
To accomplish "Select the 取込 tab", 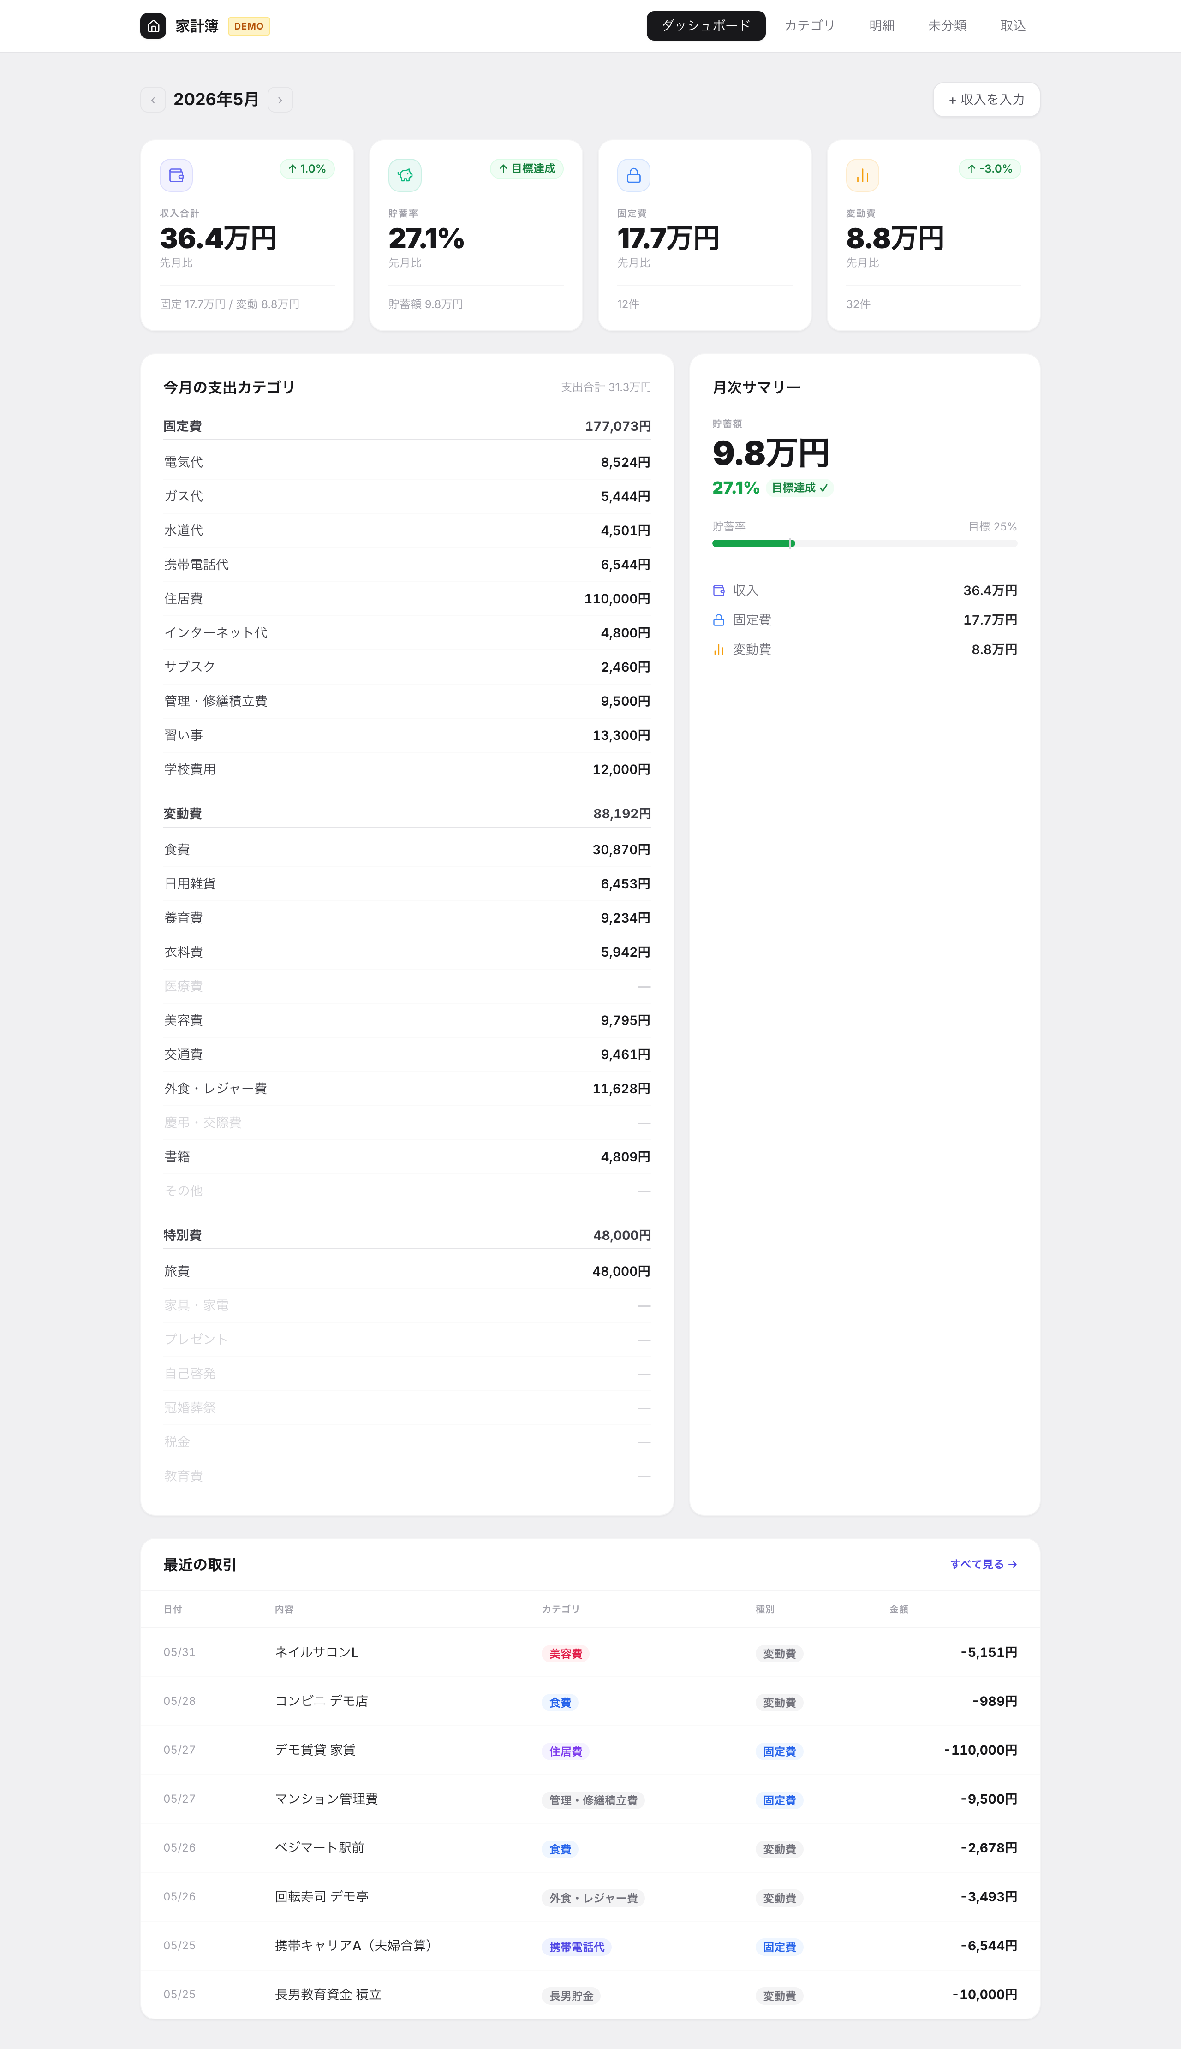I will [x=1013, y=26].
